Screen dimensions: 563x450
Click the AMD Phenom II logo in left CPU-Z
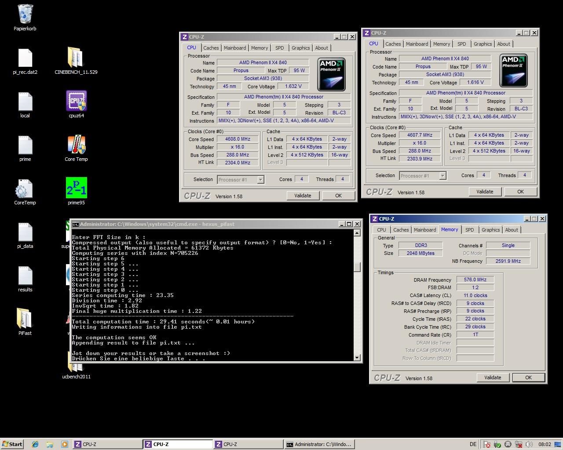[x=331, y=74]
